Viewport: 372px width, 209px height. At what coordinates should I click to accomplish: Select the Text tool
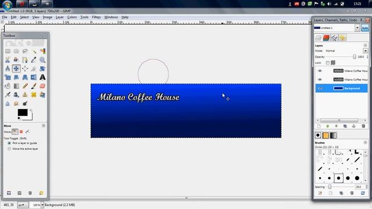pos(42,77)
